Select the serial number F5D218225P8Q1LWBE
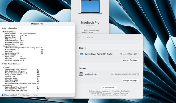The image size is (176, 103). (x=28, y=34)
